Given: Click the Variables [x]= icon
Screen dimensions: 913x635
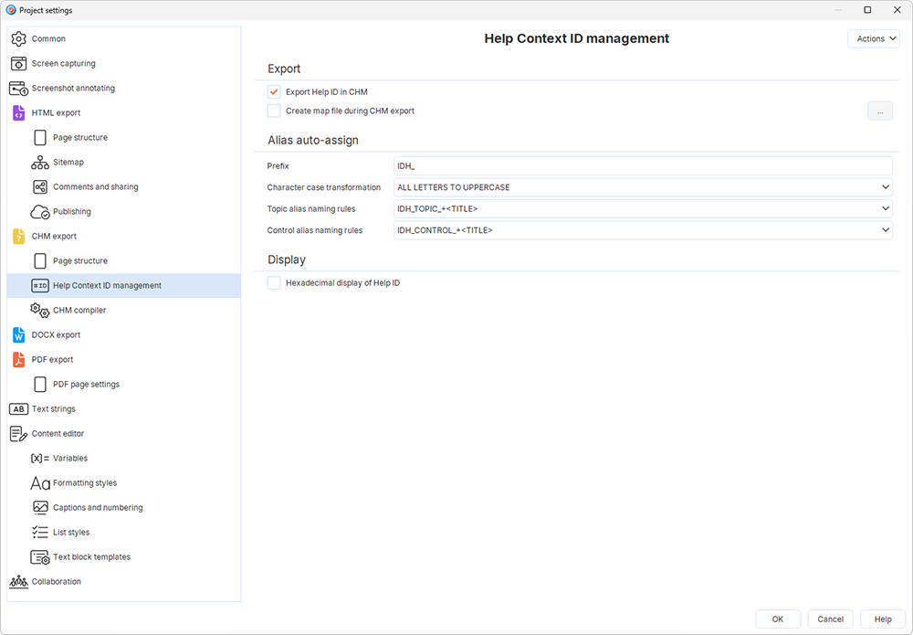Looking at the screenshot, I should (40, 459).
